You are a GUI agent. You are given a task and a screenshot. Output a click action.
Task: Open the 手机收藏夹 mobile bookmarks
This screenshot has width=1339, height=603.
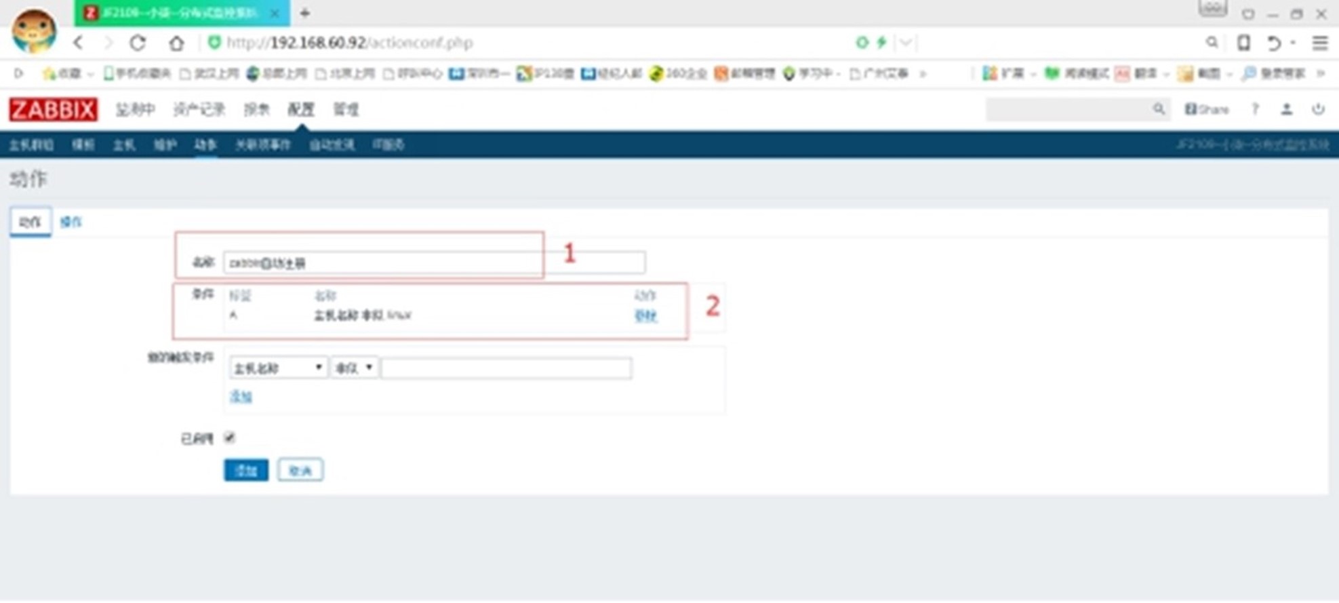(137, 73)
